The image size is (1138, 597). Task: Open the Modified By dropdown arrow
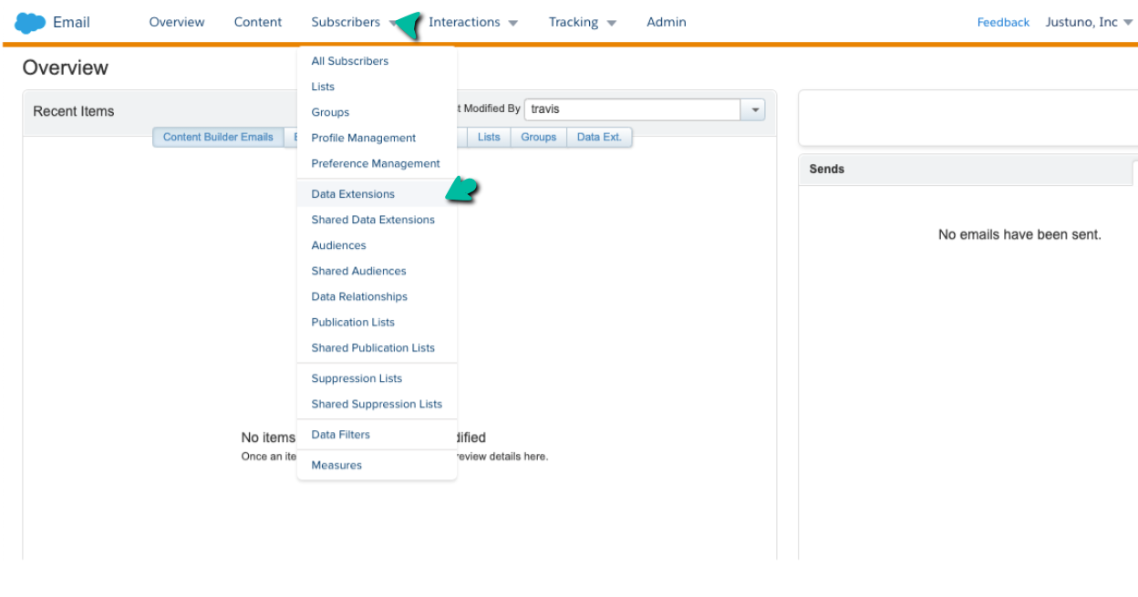pos(754,109)
